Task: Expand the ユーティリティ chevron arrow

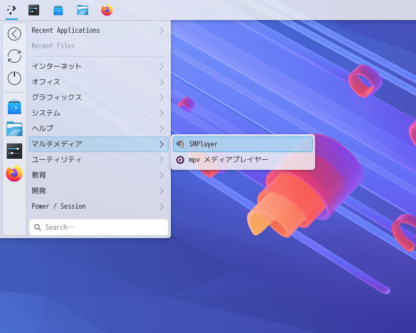Action: point(161,160)
